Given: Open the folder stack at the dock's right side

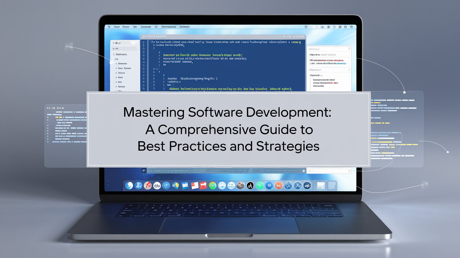Looking at the screenshot, I should tap(320, 186).
